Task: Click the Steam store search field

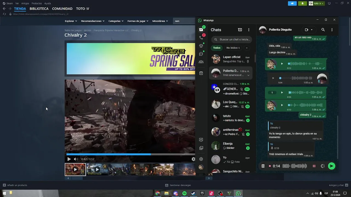Action: (184, 21)
